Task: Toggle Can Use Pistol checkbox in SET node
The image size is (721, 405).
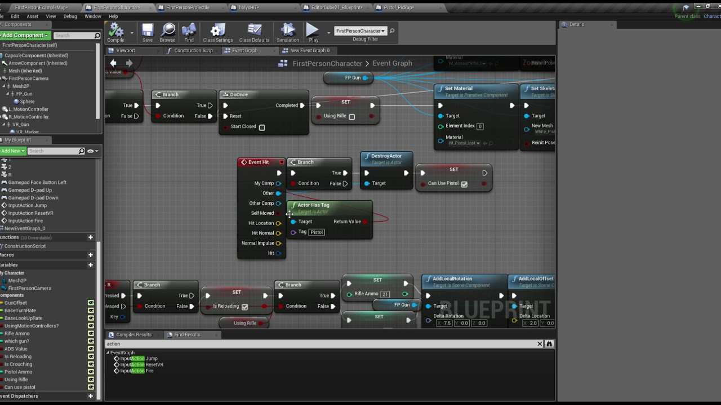Action: click(464, 184)
